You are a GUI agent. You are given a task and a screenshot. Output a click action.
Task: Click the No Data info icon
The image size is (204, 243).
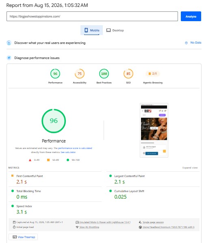click(x=186, y=43)
